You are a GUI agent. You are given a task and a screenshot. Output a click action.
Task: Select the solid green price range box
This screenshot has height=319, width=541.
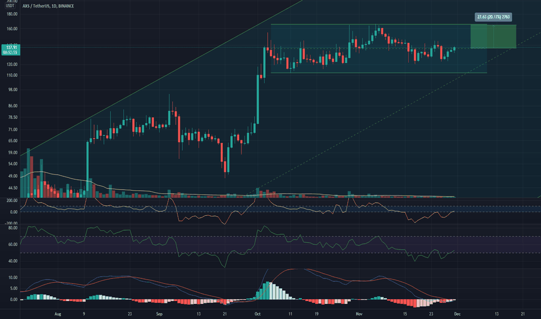click(493, 36)
